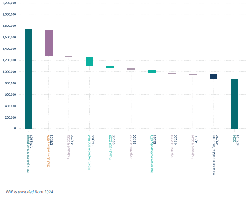Screen dimensions: 250x198
Task: Select the 2024 teal final bar
Action: coord(234,104)
